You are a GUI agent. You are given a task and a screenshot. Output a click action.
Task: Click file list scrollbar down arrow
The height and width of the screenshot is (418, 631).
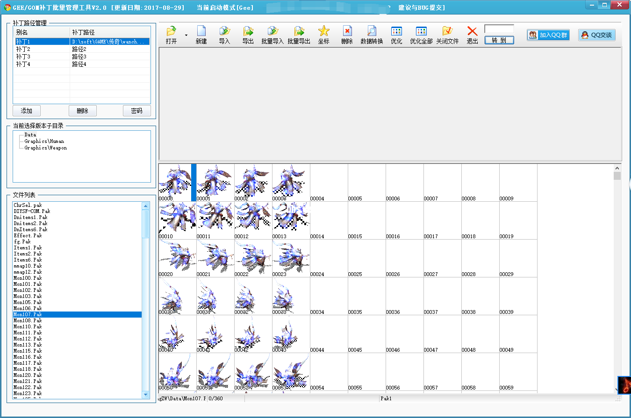146,395
